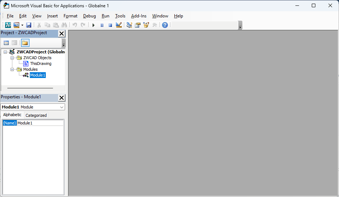
Task: Open the Edit menu
Action: 23,16
